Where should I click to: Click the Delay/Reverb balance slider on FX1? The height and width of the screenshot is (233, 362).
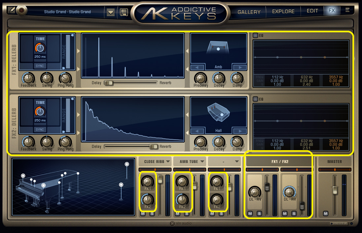[109, 83]
